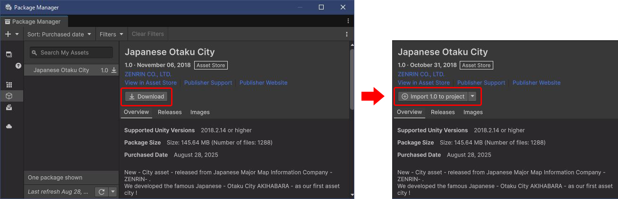Click the 1.0 · November 06, 2018 version text
Viewport: 618px width, 199px height.
[158, 65]
